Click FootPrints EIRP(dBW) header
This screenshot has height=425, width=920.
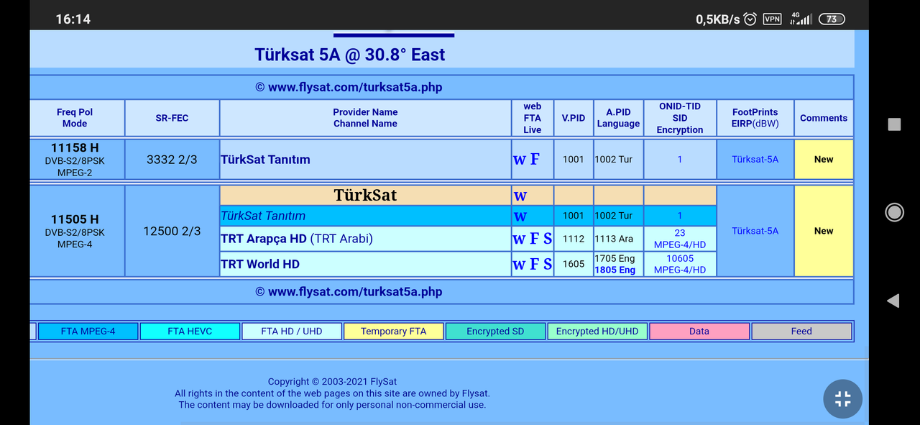coord(755,118)
